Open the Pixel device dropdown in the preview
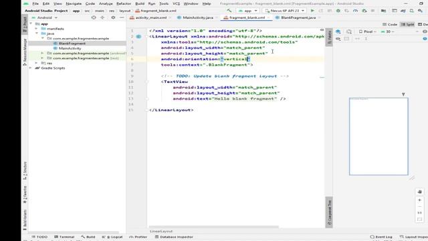The height and width of the screenshot is (241, 428). (368, 31)
